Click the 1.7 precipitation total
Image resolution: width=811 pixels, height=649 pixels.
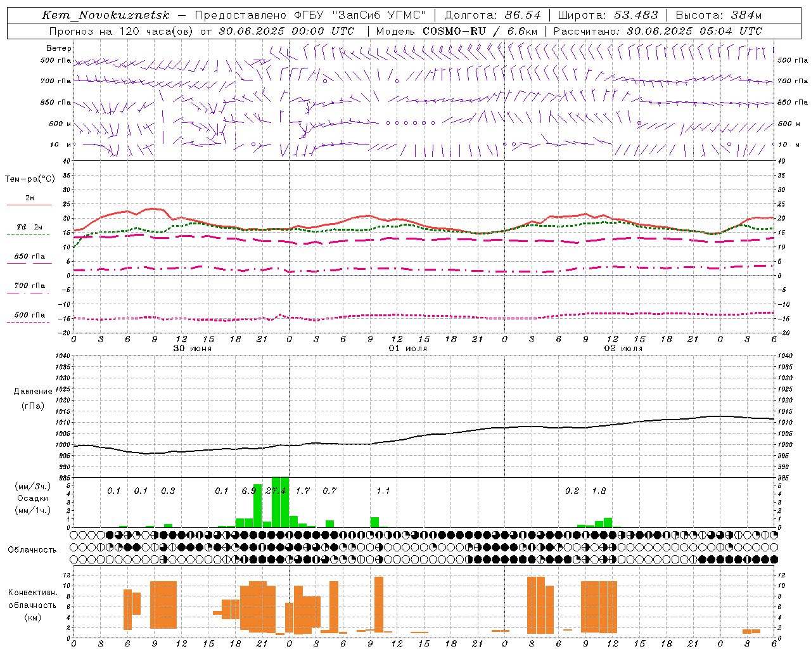click(303, 491)
